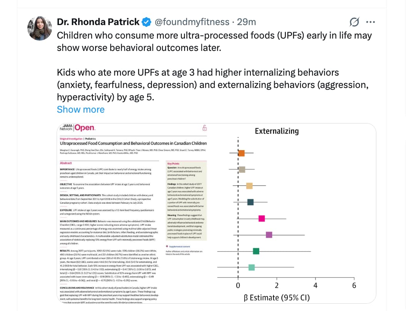Click the green square chart marker
Screen dimensions: 406x311
256,251
